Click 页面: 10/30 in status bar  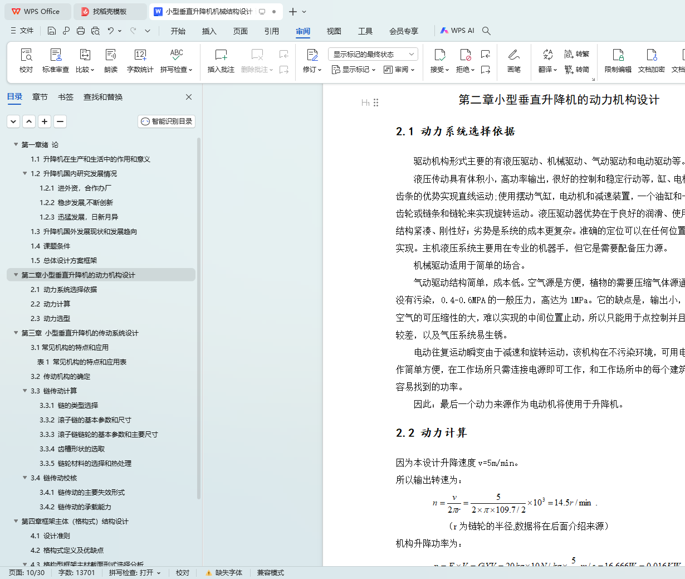27,573
